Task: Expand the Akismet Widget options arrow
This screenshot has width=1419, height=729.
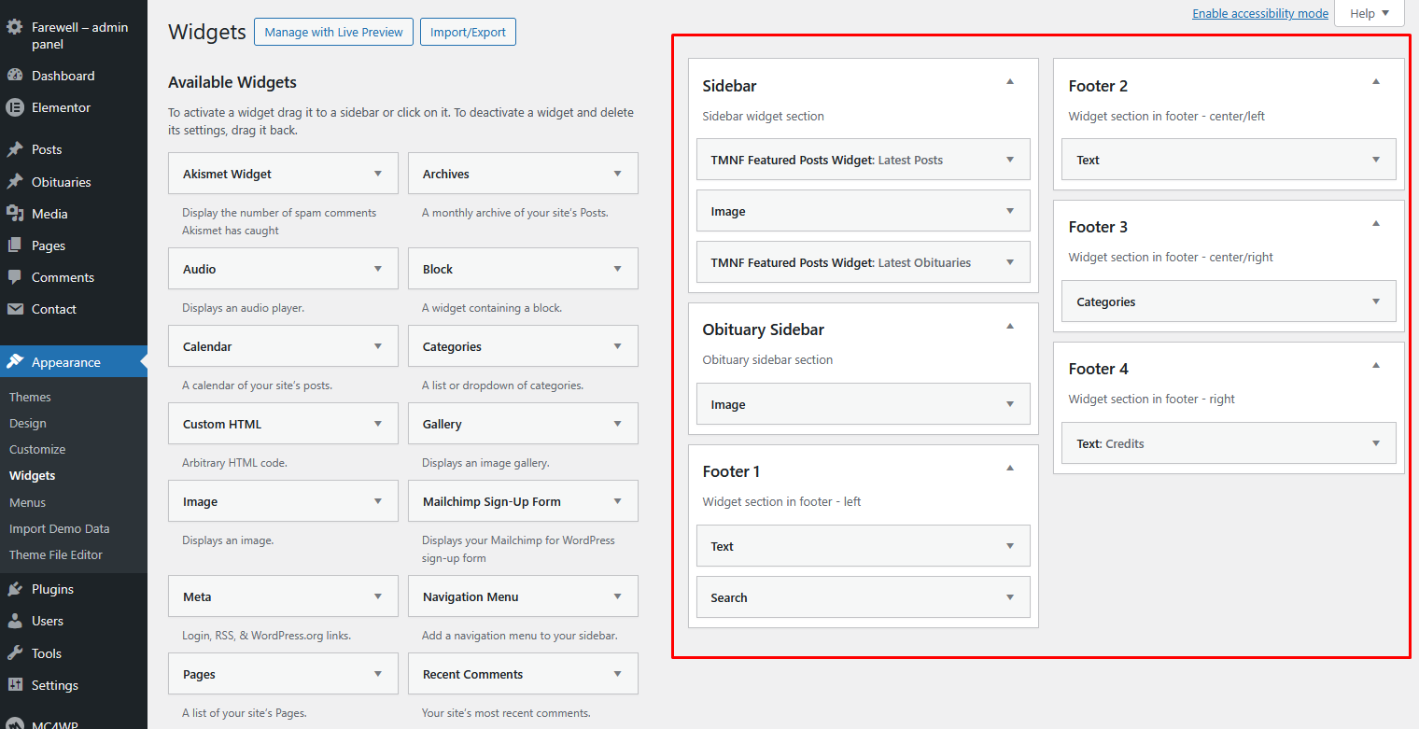Action: coord(378,174)
